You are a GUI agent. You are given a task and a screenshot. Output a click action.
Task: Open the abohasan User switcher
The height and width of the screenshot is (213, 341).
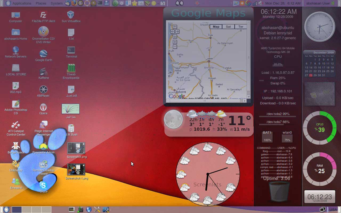(320, 3)
